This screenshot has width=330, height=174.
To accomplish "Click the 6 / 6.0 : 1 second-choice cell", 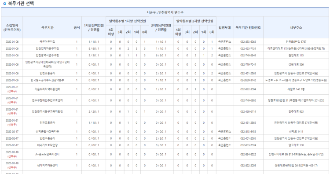I will coord(161,56).
